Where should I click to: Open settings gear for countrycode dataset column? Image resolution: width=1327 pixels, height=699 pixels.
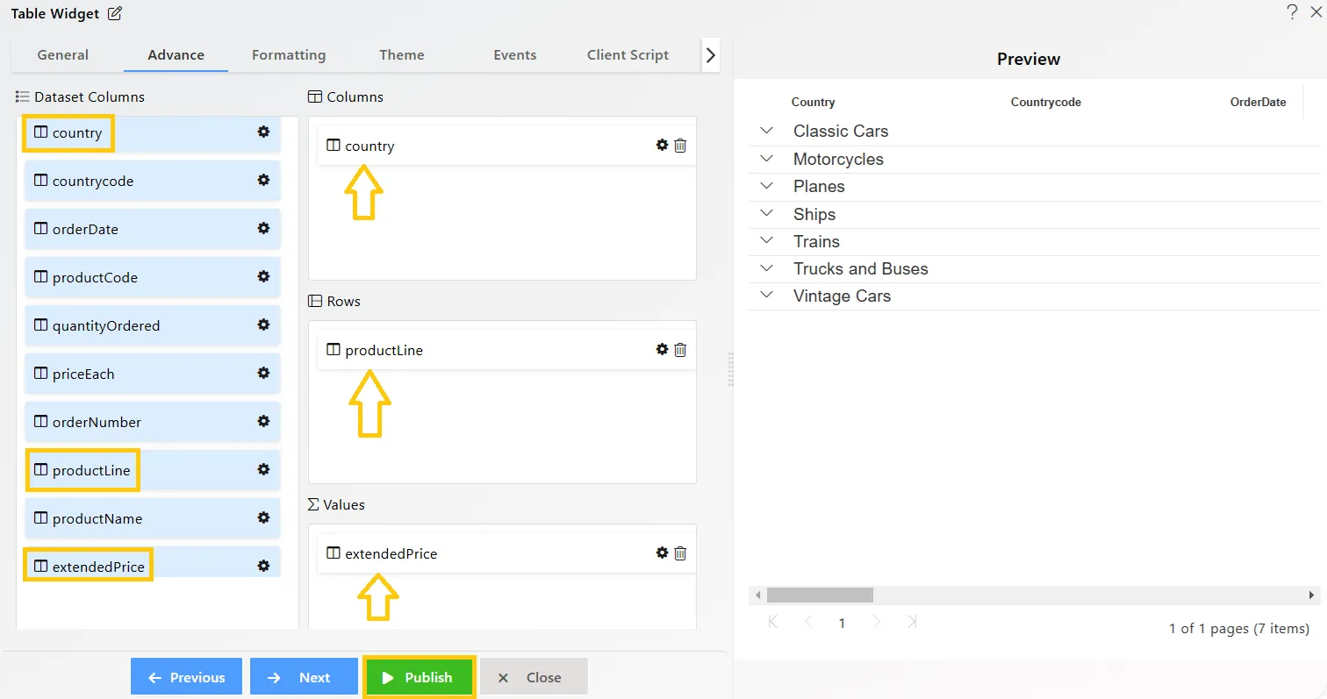[262, 180]
